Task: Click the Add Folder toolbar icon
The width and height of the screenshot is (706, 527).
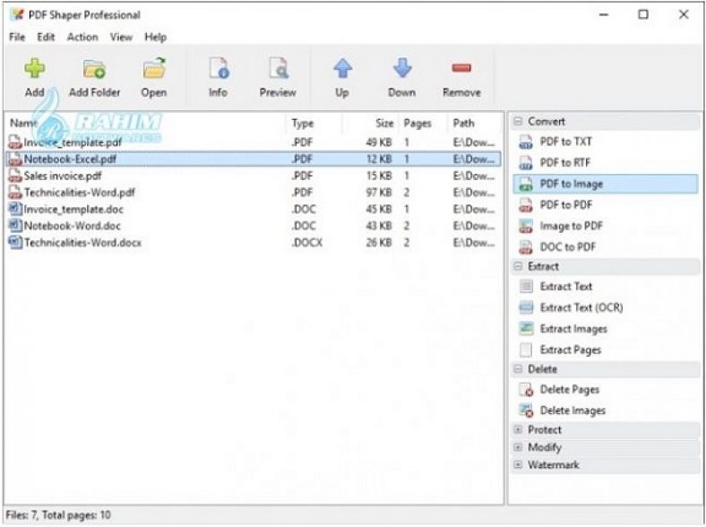Action: (x=95, y=69)
